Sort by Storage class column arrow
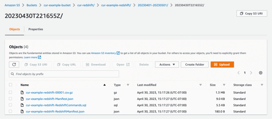Screen dimensions: 272x119 pos(262,85)
